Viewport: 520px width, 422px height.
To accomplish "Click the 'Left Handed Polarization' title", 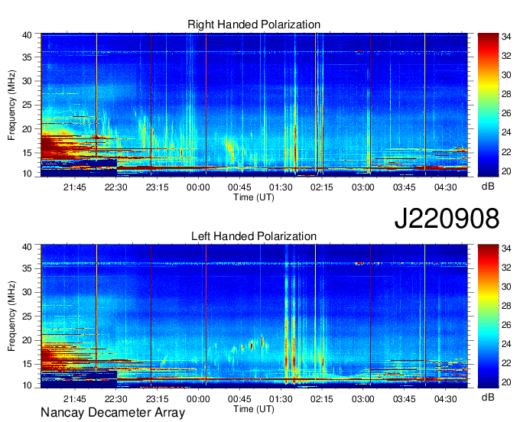I will (x=254, y=236).
